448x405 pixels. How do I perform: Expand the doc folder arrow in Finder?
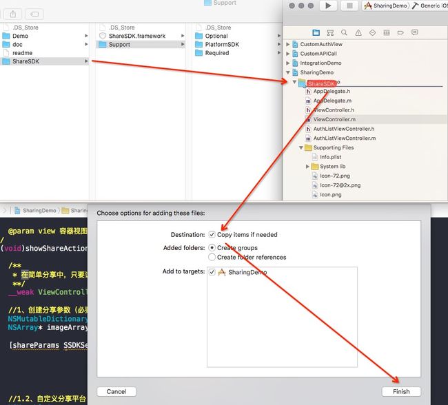(86, 44)
